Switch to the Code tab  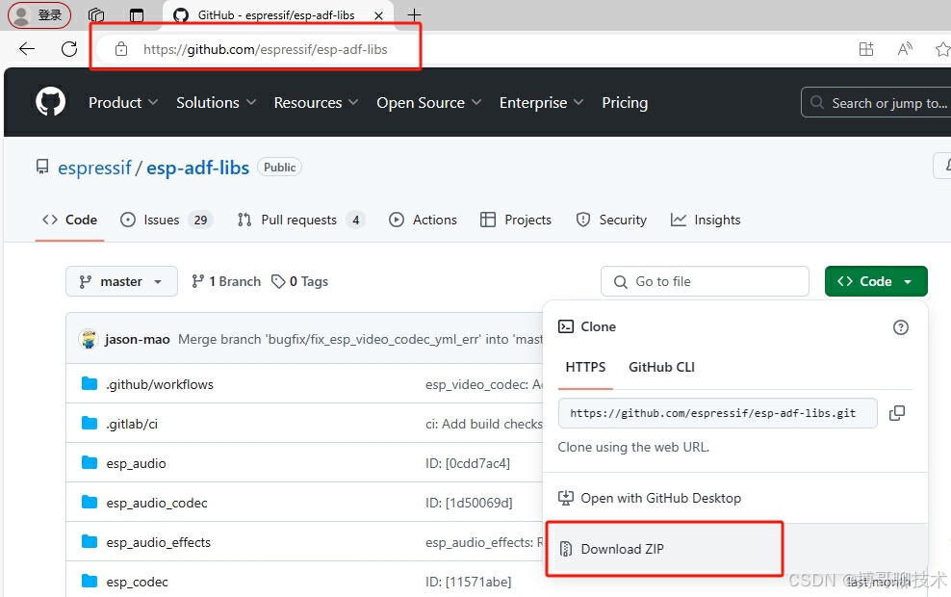point(69,220)
